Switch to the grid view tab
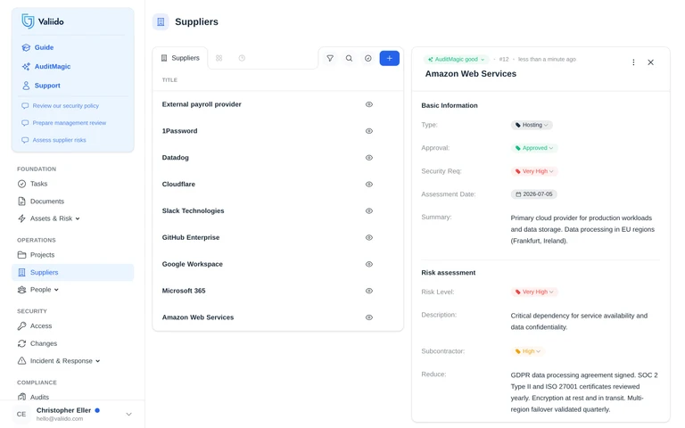The image size is (685, 428). pyautogui.click(x=219, y=58)
